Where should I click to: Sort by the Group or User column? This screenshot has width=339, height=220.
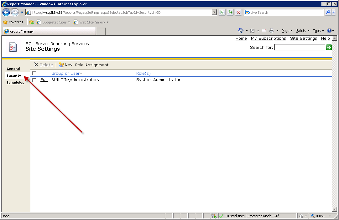pyautogui.click(x=65, y=73)
